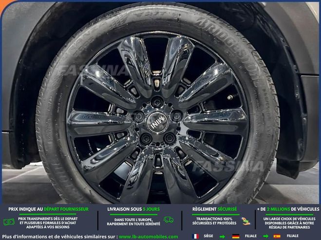This screenshot has height=240, width=321.
Task: Click the 'LIVRAISON SOUS 5 JOURS' heading
Action: tap(133, 209)
